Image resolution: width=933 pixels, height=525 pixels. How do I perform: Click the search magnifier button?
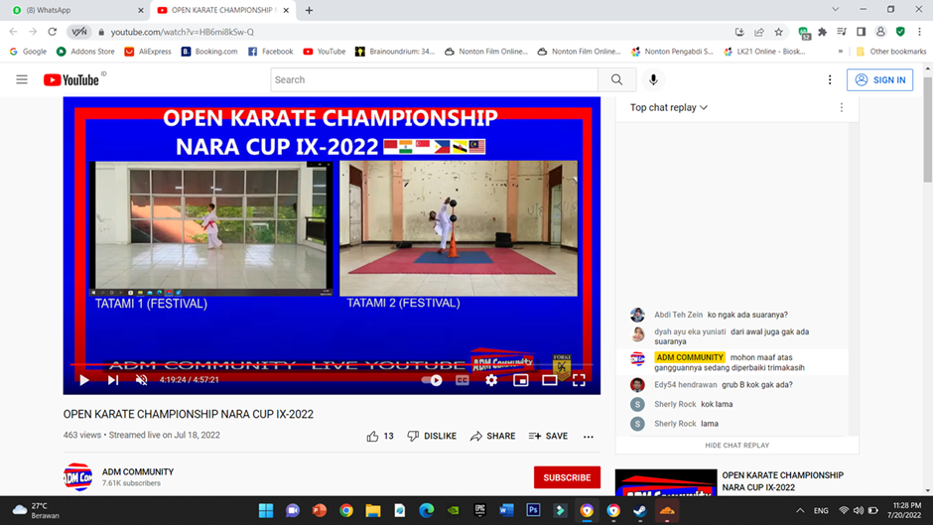616,79
